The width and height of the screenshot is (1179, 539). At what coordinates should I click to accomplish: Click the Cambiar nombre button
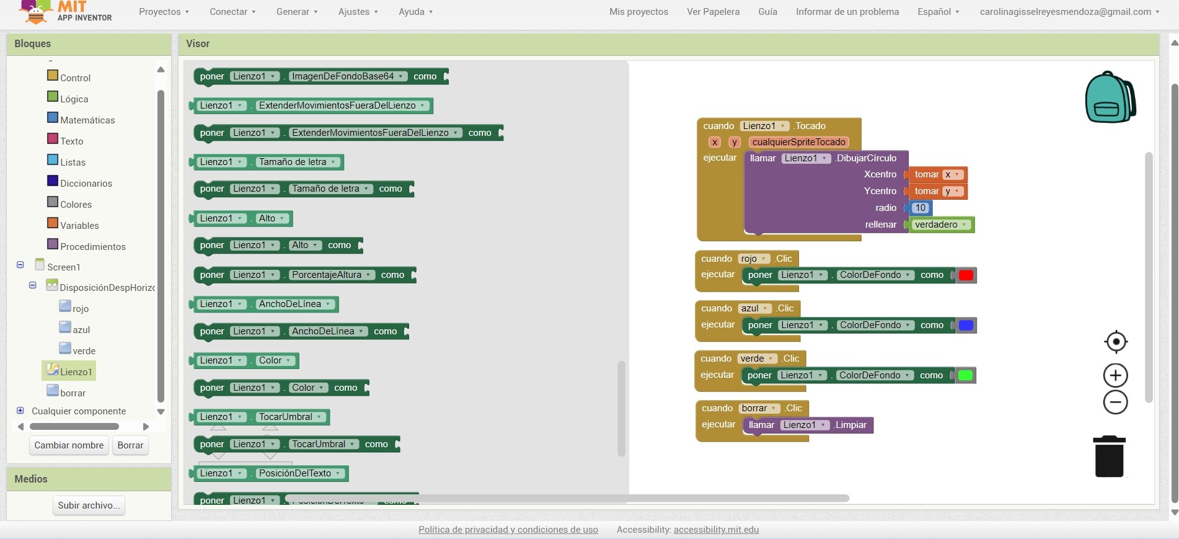coord(69,445)
